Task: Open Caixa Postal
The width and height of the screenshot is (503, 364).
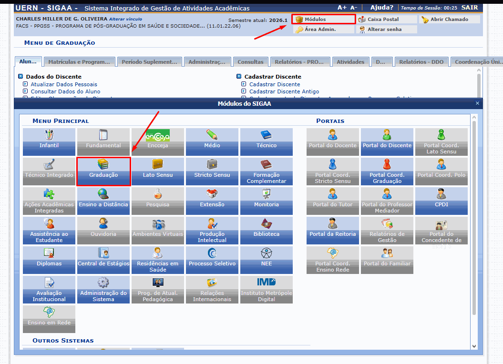Action: click(x=387, y=19)
